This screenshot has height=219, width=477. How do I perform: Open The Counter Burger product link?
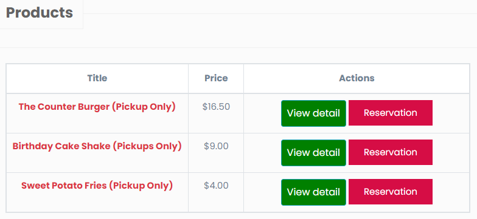(97, 107)
